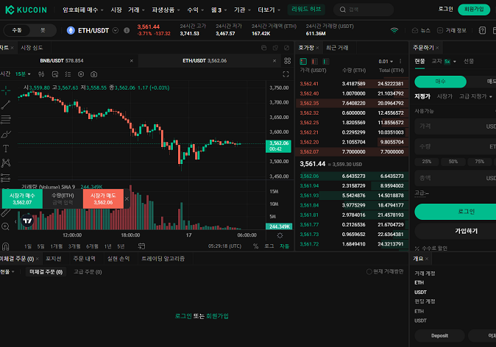Select 75% amount preset
The image size is (496, 347).
[x=480, y=162]
